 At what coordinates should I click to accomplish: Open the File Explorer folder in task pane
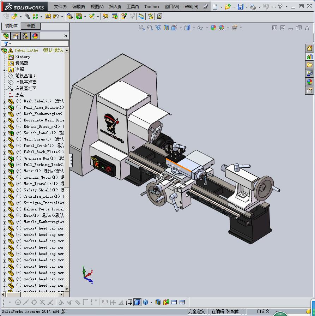(x=309, y=65)
